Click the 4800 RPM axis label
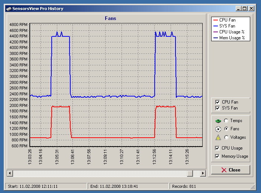 18,24
